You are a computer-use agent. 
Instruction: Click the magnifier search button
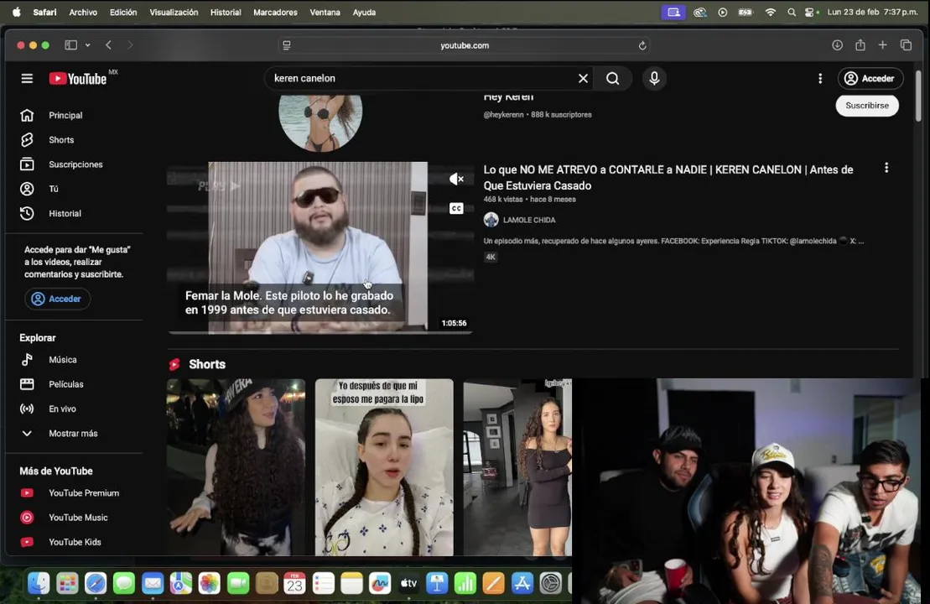pyautogui.click(x=613, y=78)
